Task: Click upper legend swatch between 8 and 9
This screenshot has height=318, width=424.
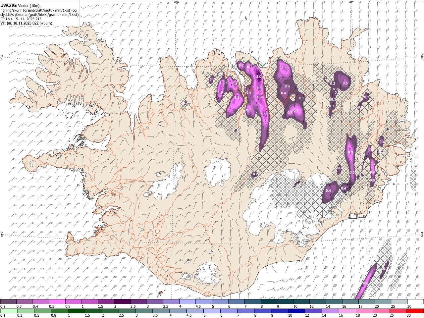Action: 269,301
